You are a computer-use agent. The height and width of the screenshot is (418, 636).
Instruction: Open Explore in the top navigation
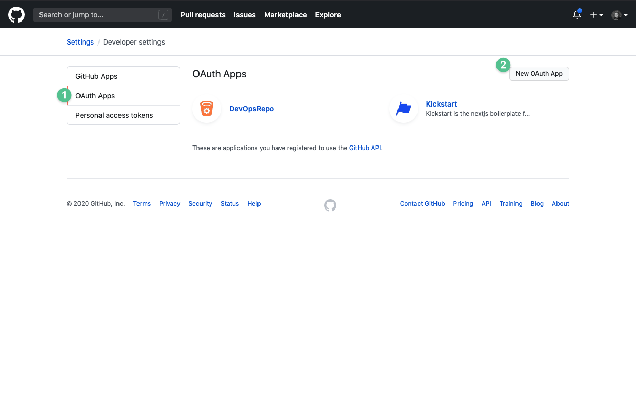328,15
